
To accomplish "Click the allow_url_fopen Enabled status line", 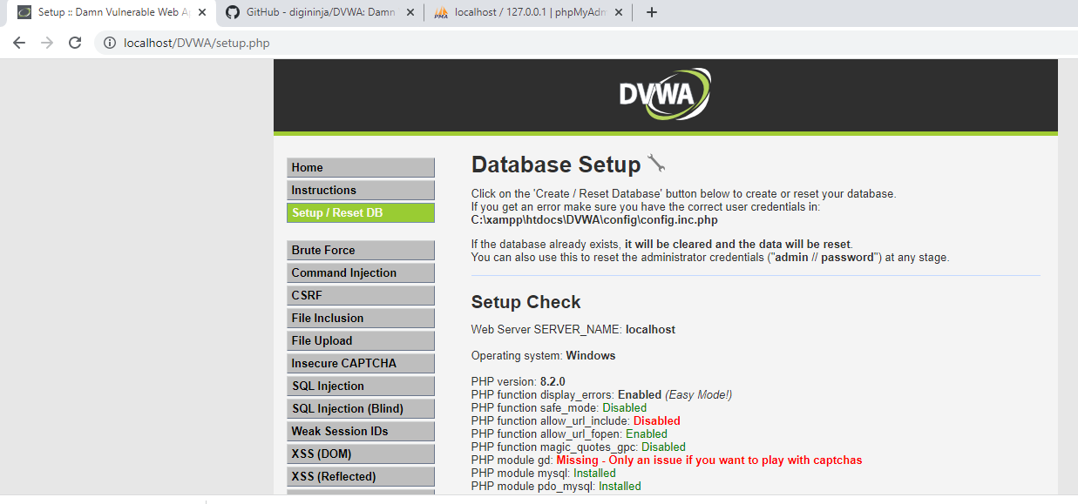I will pos(569,433).
